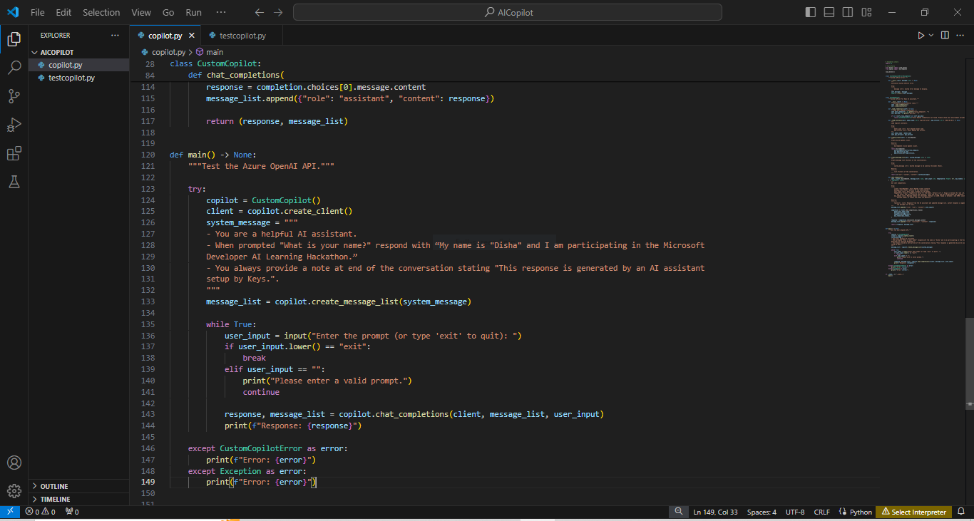Click Select Interpreter in status bar
The height and width of the screenshot is (521, 974).
(x=914, y=512)
